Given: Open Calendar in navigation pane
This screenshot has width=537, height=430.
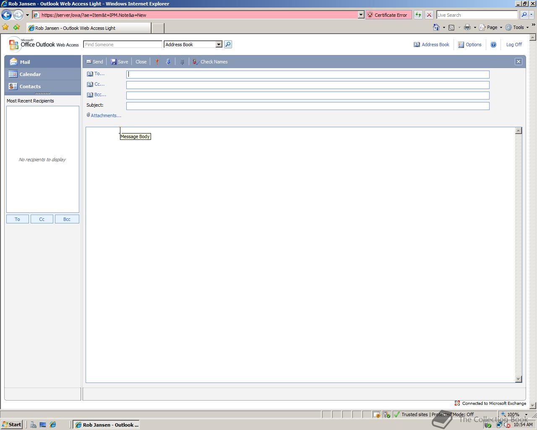Looking at the screenshot, I should [x=42, y=74].
